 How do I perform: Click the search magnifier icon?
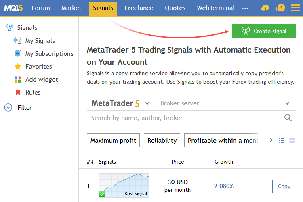(288, 117)
